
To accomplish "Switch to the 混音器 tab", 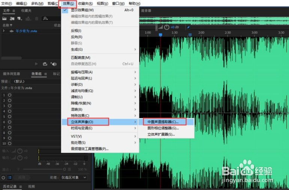I will (x=146, y=11).
